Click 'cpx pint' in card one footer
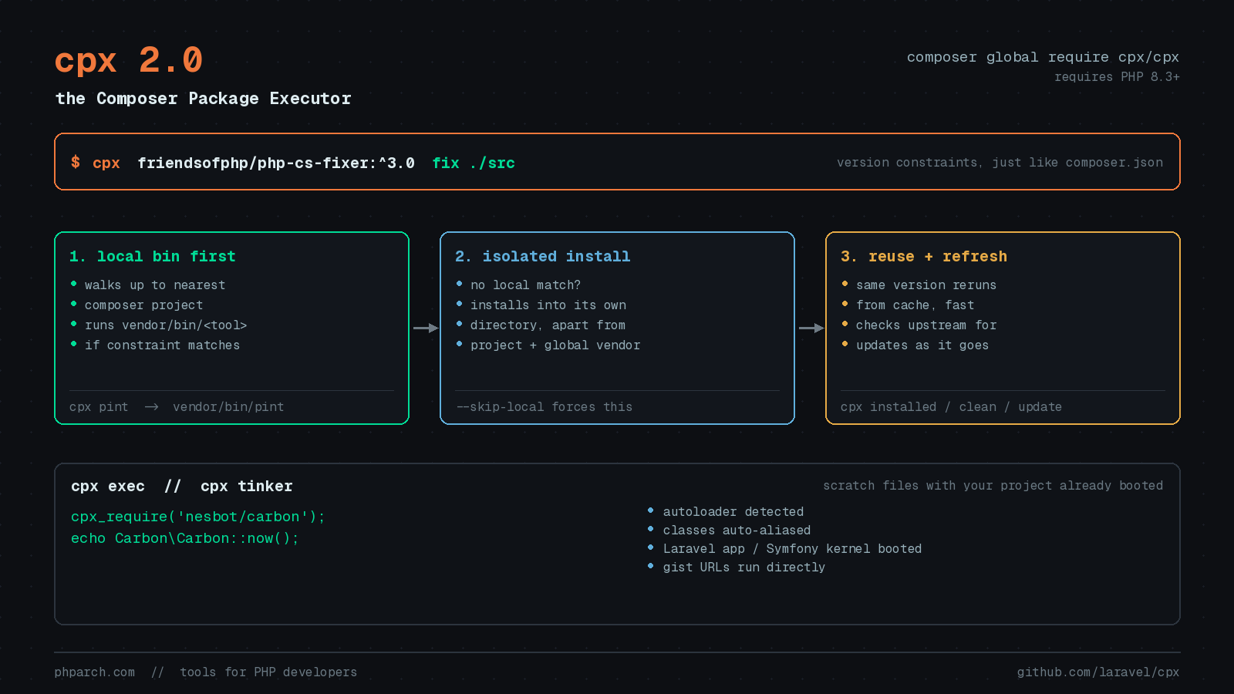Viewport: 1234px width, 694px height. click(99, 407)
